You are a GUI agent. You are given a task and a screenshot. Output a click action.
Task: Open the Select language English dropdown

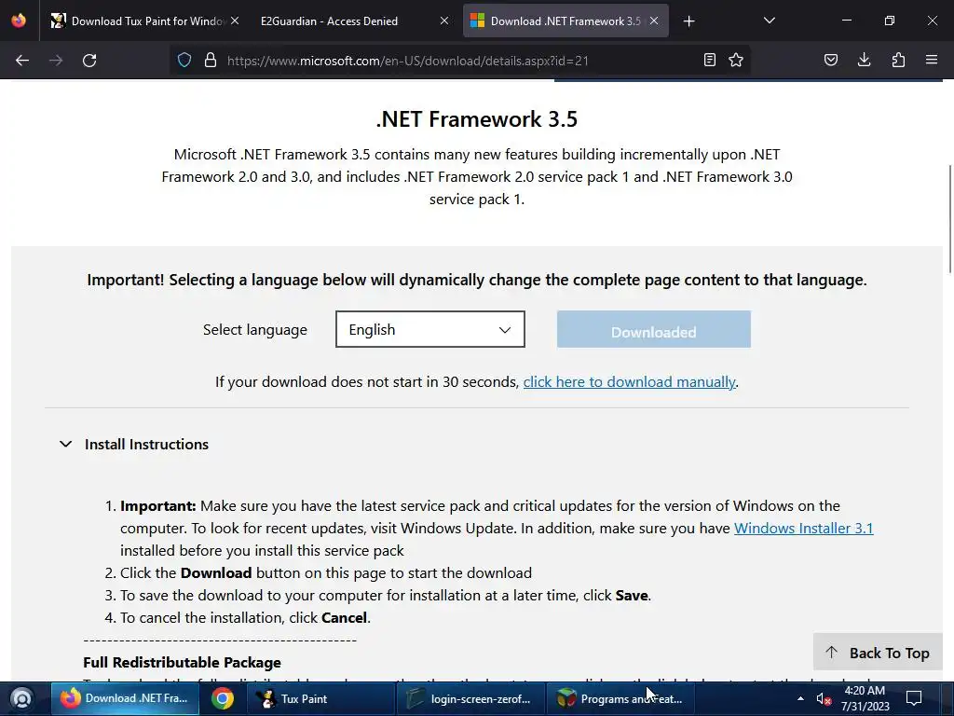(x=430, y=329)
